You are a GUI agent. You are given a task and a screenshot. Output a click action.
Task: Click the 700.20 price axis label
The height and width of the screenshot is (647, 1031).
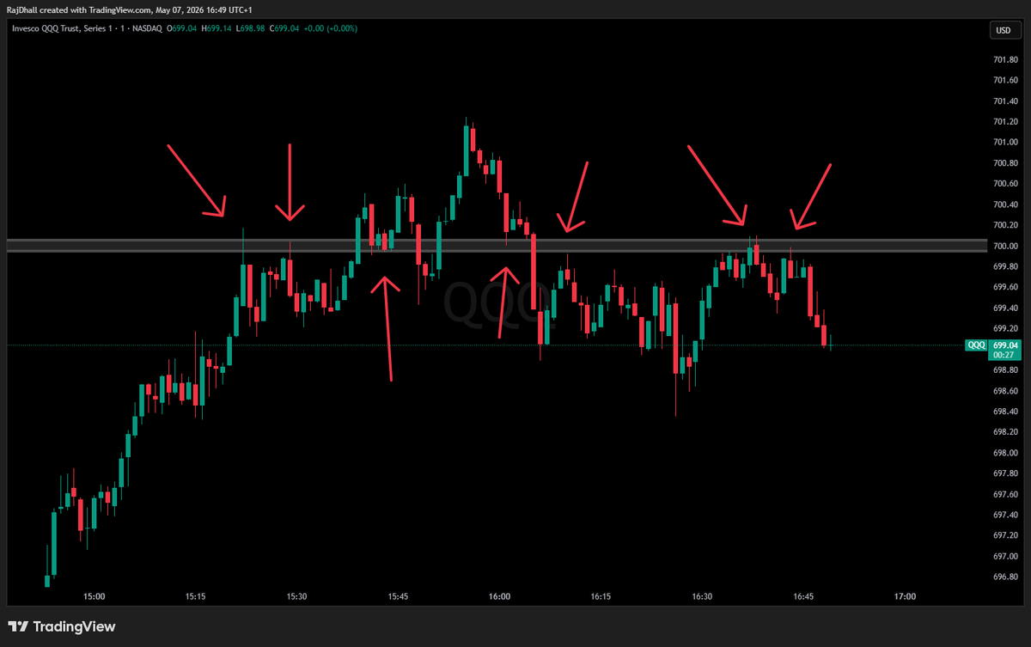[x=1005, y=225]
